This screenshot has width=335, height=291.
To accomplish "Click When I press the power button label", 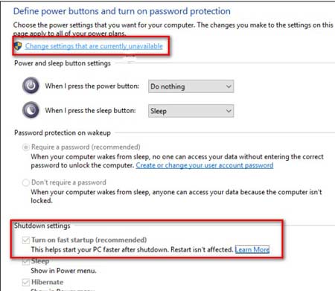I will point(92,86).
